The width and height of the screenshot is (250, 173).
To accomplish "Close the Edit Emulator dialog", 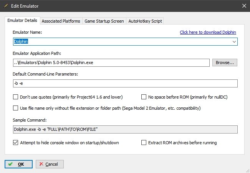I will [244, 6].
